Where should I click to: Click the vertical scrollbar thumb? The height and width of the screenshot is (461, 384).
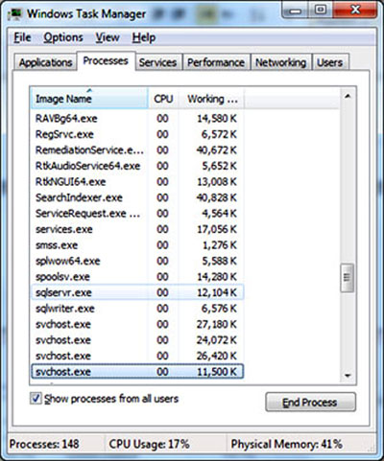tap(348, 277)
